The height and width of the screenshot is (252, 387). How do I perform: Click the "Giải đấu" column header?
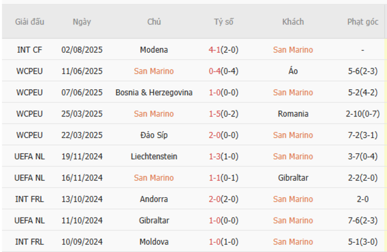[x=30, y=21]
